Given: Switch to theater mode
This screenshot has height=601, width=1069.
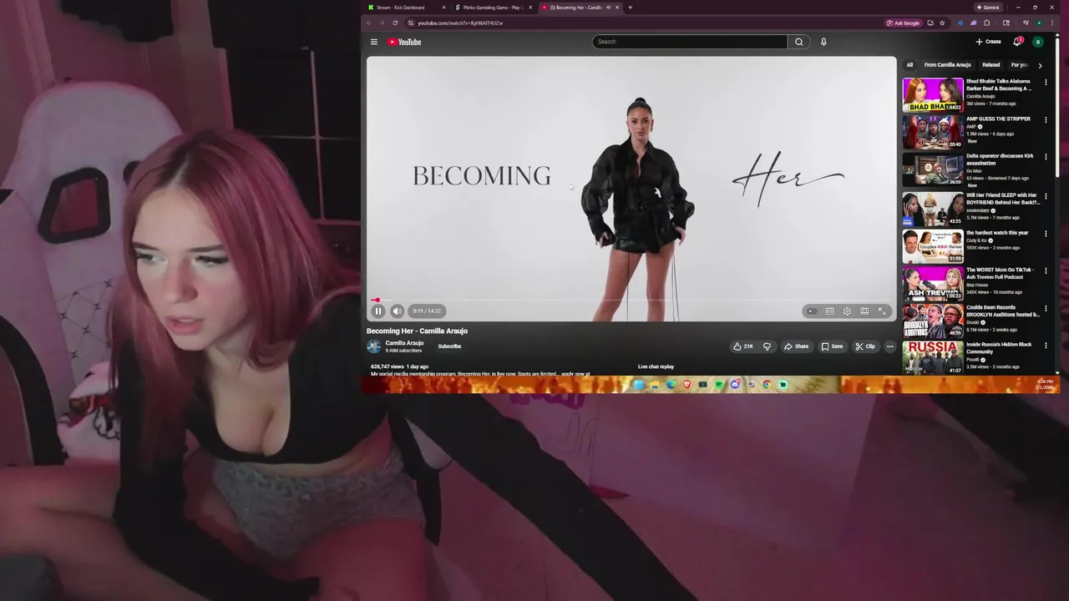Looking at the screenshot, I should coord(864,311).
